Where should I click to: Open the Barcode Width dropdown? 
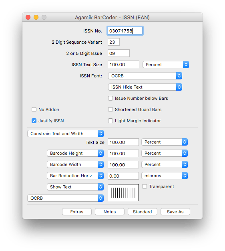pyautogui.click(x=75, y=164)
